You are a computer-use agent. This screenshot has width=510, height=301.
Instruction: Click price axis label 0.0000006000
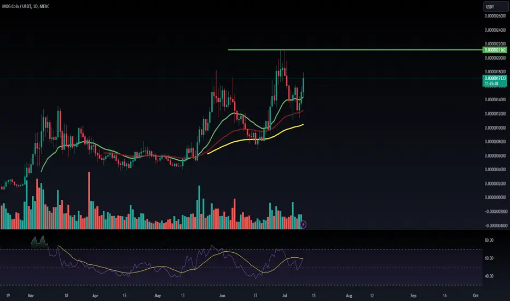[495, 155]
